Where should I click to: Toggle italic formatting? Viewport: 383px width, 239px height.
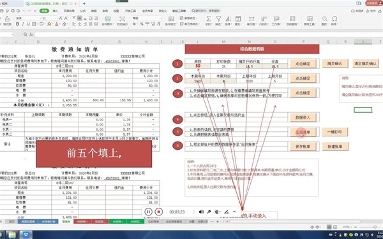(23, 24)
